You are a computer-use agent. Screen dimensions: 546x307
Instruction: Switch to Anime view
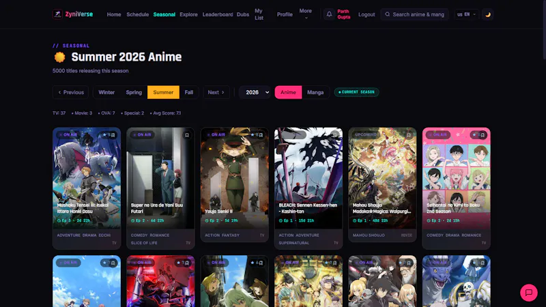[x=288, y=92]
